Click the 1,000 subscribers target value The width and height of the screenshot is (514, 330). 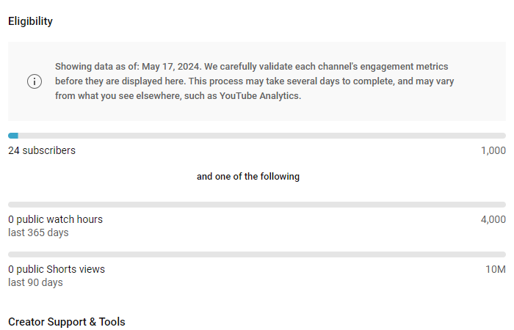point(493,150)
